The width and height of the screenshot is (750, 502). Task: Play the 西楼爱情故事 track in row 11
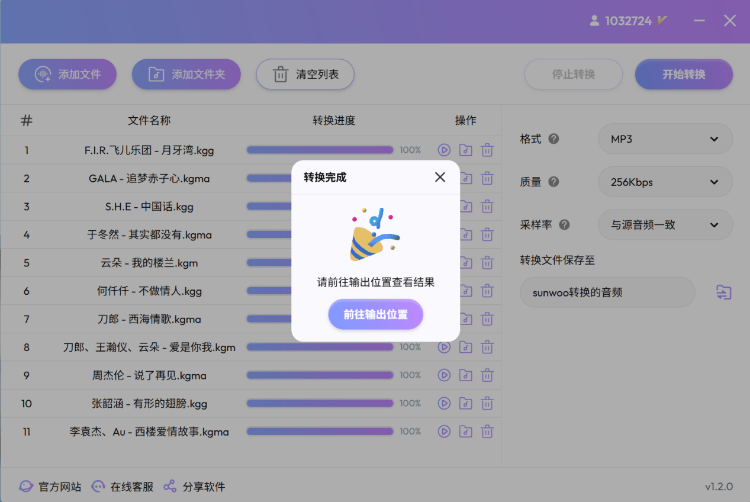[444, 432]
